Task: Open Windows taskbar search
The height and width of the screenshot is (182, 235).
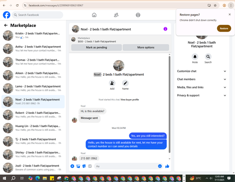Action: (x=13, y=178)
